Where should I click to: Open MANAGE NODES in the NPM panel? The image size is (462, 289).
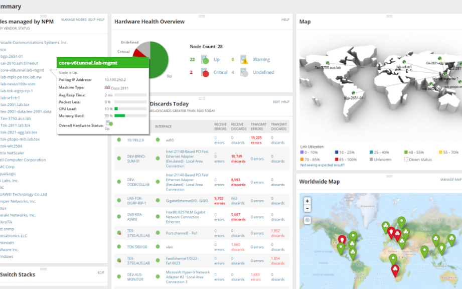click(x=74, y=20)
